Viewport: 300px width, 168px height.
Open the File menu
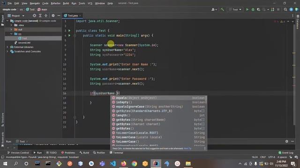(x=9, y=3)
